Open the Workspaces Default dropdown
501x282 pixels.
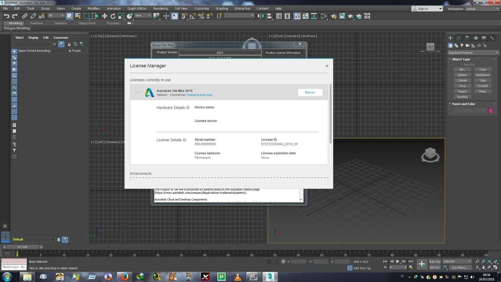point(482,9)
